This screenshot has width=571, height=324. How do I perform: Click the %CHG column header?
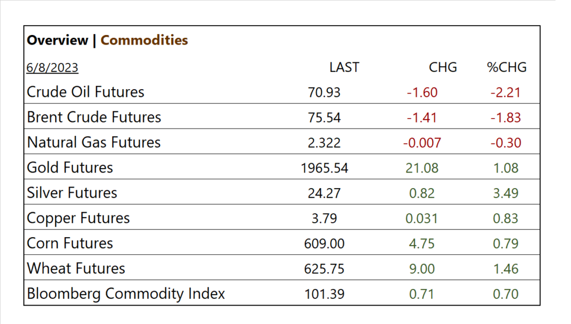[506, 67]
